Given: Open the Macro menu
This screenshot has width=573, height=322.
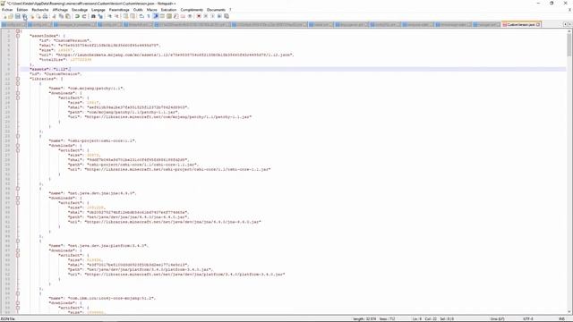Looking at the screenshot, I should pos(151,10).
